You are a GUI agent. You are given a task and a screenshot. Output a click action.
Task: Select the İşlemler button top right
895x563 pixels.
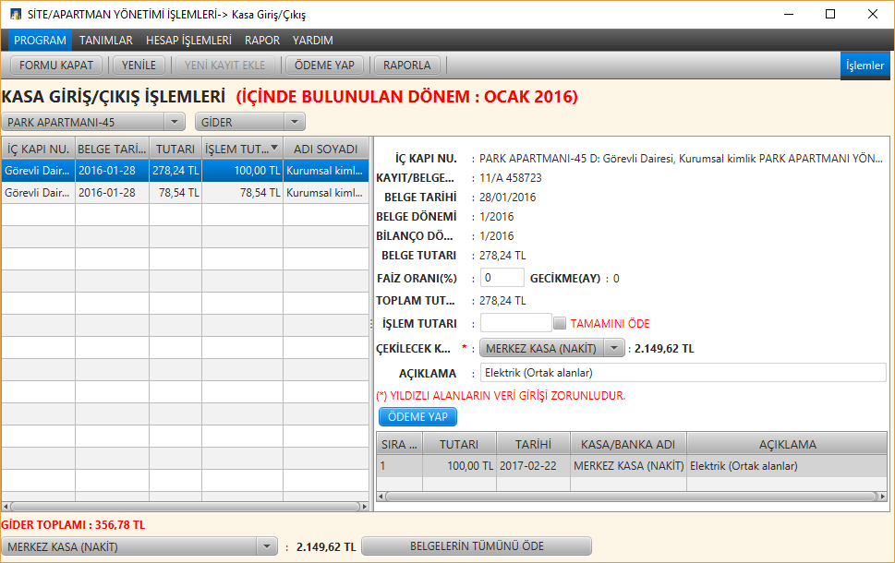[x=864, y=66]
